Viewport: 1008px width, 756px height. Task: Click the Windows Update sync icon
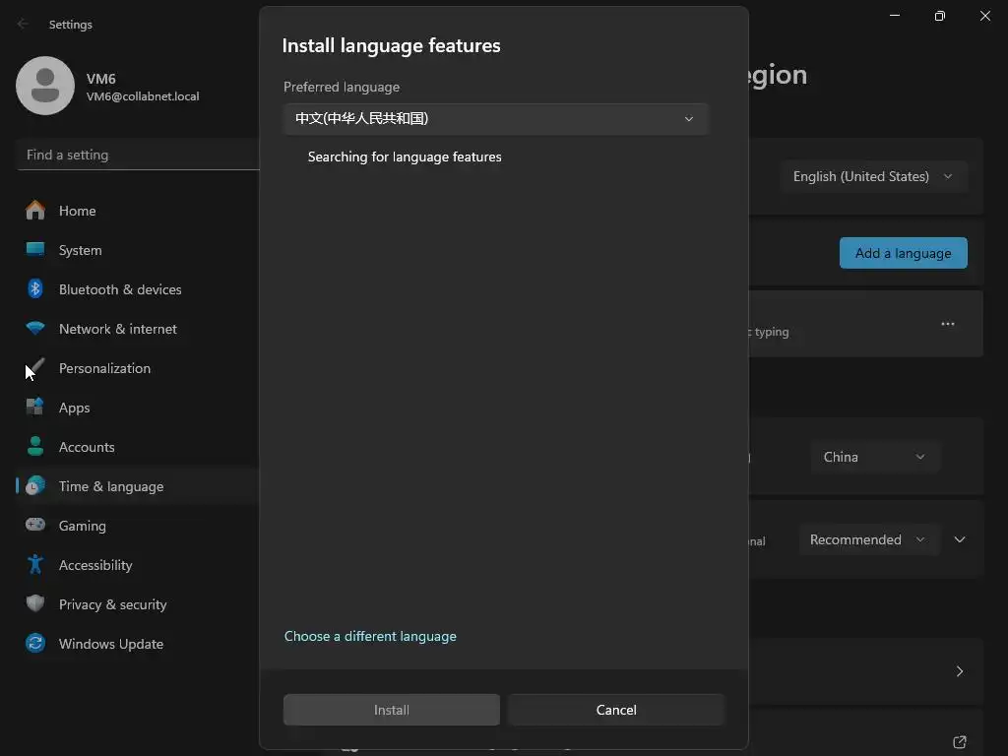[35, 644]
